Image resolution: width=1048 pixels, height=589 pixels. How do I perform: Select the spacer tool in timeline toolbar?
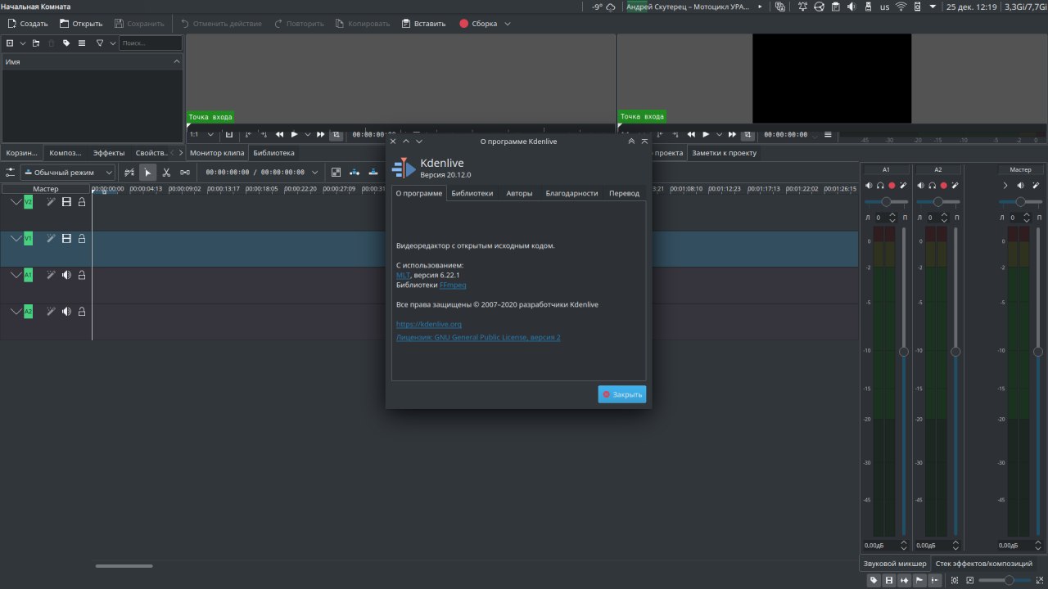click(x=185, y=172)
